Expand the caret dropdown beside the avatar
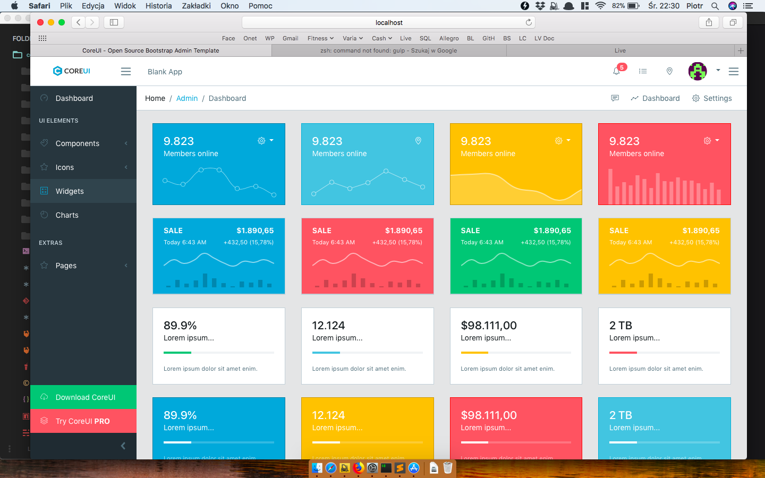Image resolution: width=765 pixels, height=478 pixels. coord(718,70)
